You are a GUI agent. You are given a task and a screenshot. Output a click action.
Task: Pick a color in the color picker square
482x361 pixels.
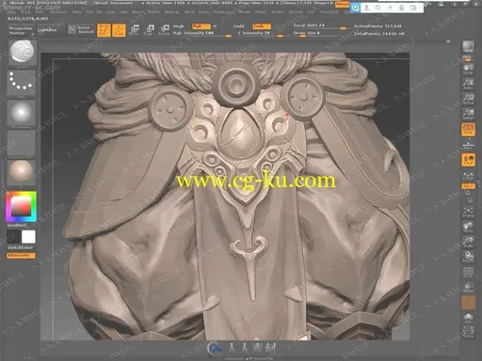[22, 207]
